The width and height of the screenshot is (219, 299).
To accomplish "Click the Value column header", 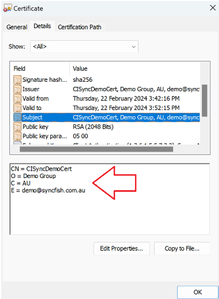I will 80,69.
